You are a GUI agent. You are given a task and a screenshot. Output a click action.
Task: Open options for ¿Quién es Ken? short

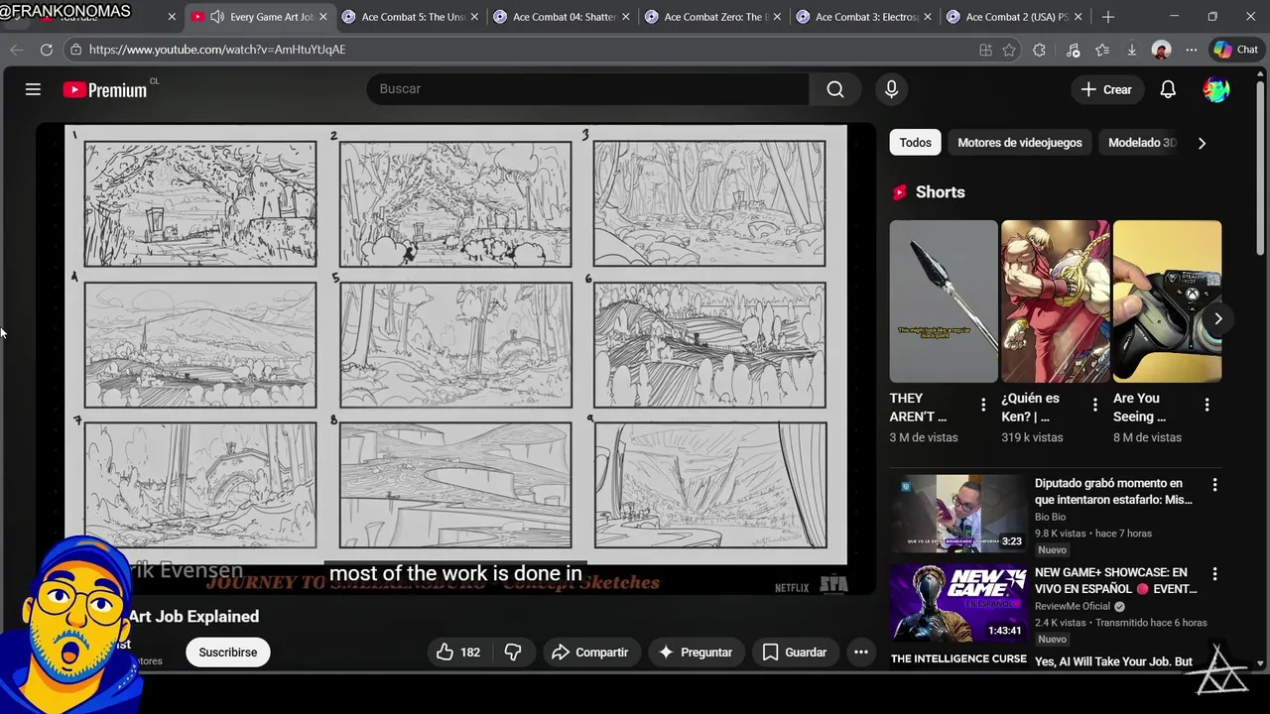(1095, 405)
